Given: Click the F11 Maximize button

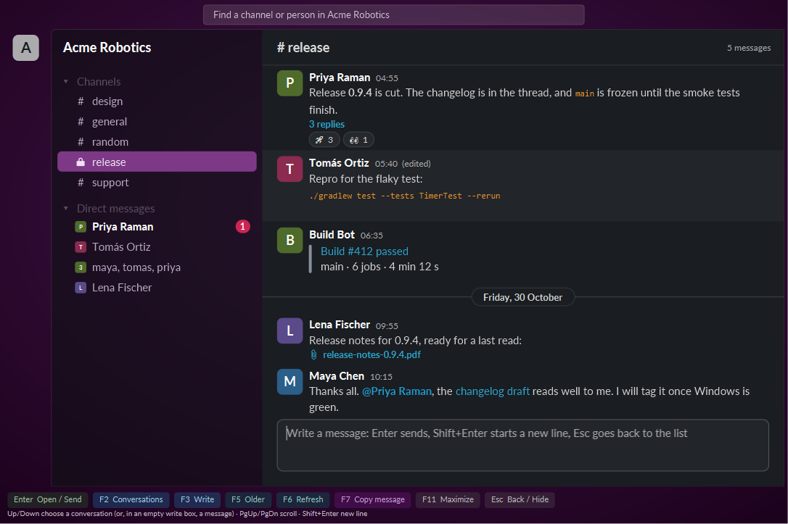Looking at the screenshot, I should (x=448, y=500).
